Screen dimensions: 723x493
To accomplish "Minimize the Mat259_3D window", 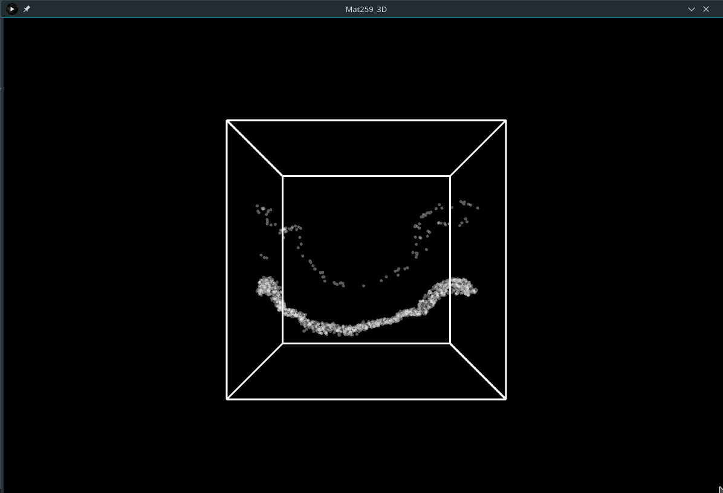I will tap(692, 9).
